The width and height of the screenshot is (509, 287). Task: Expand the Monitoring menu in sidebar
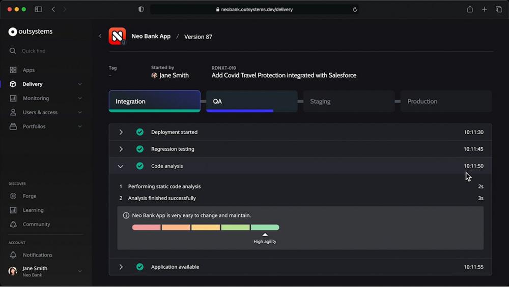click(x=80, y=99)
